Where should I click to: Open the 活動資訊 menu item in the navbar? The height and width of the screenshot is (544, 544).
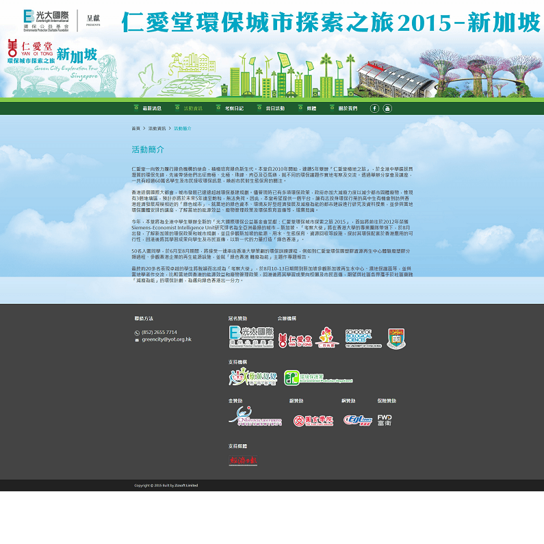pos(193,109)
